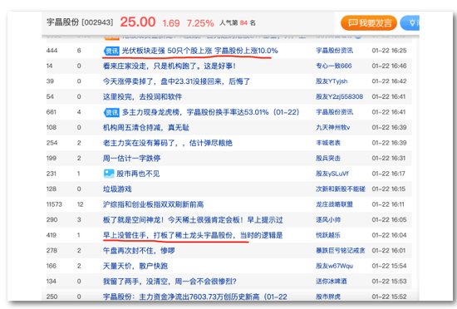Image resolution: width=457 pixels, height=309 pixels.
Task: Open post 看来庄家没走，只是机构跑了
Action: coord(169,66)
